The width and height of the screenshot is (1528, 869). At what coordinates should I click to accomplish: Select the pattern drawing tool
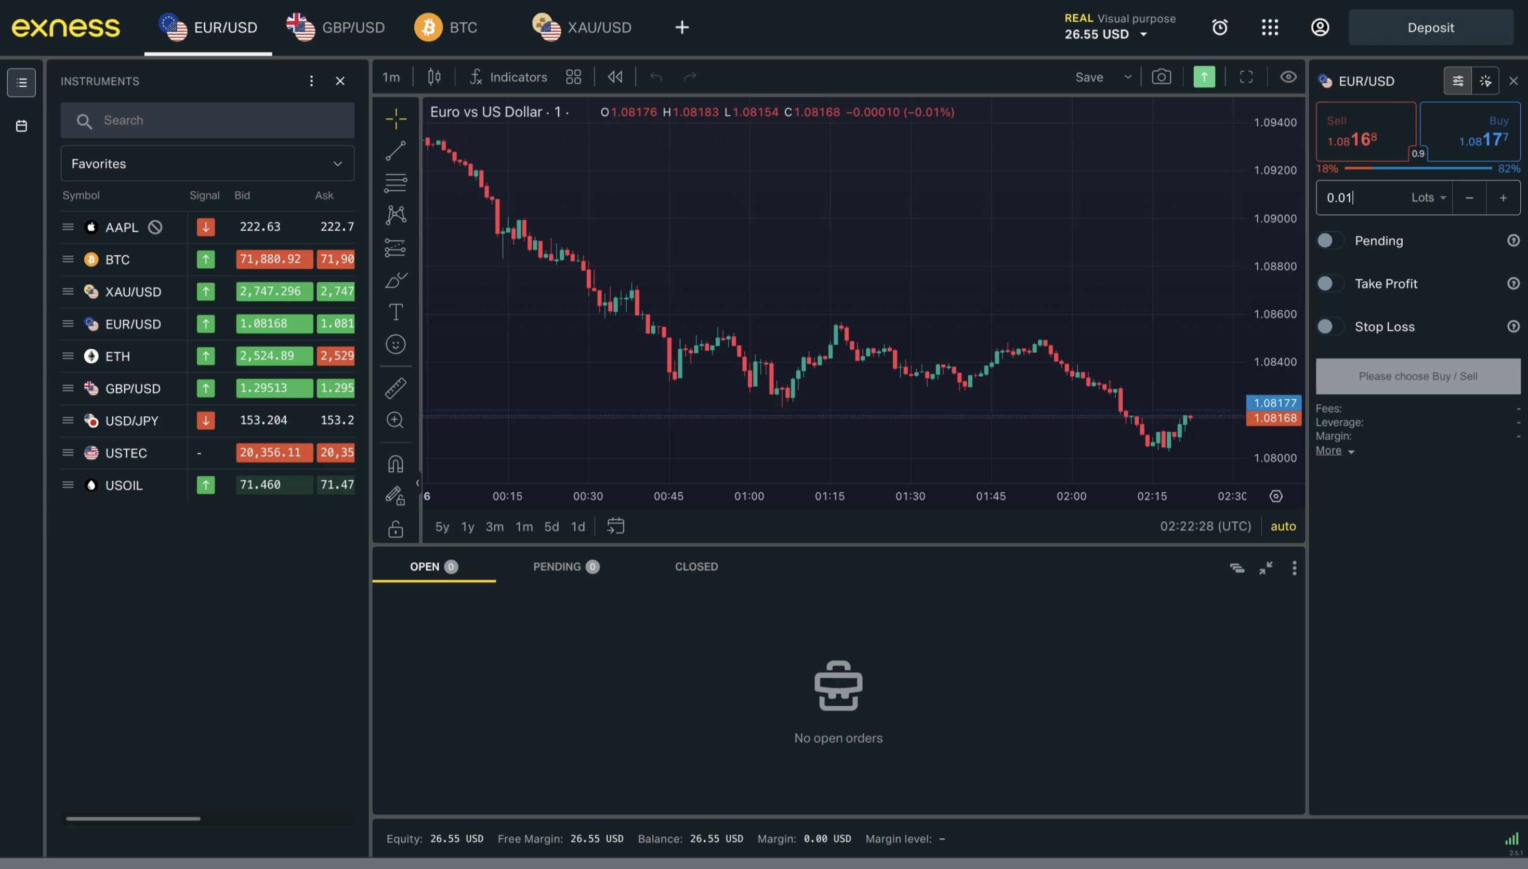click(x=396, y=215)
